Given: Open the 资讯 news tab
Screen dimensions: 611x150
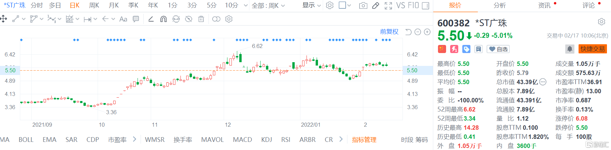Looking at the screenshot, I should click(544, 5).
